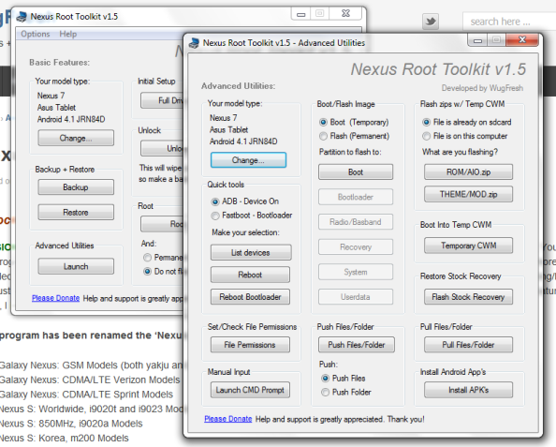Click Recovery partition button

[356, 247]
